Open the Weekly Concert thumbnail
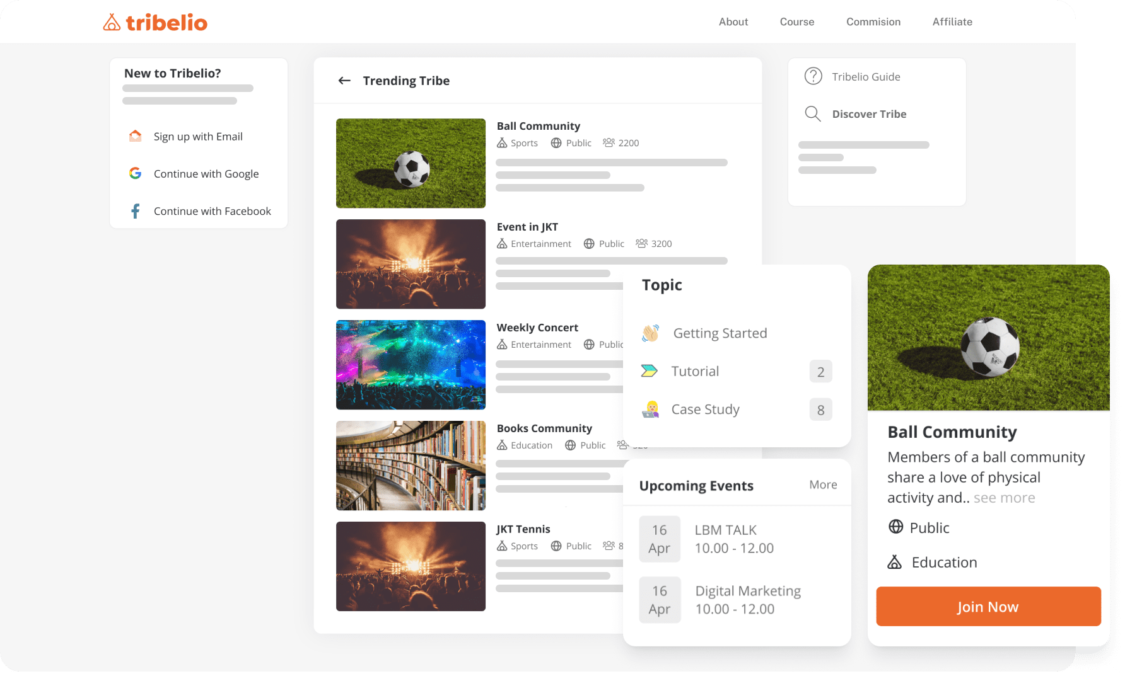The image size is (1125, 693). 411,365
